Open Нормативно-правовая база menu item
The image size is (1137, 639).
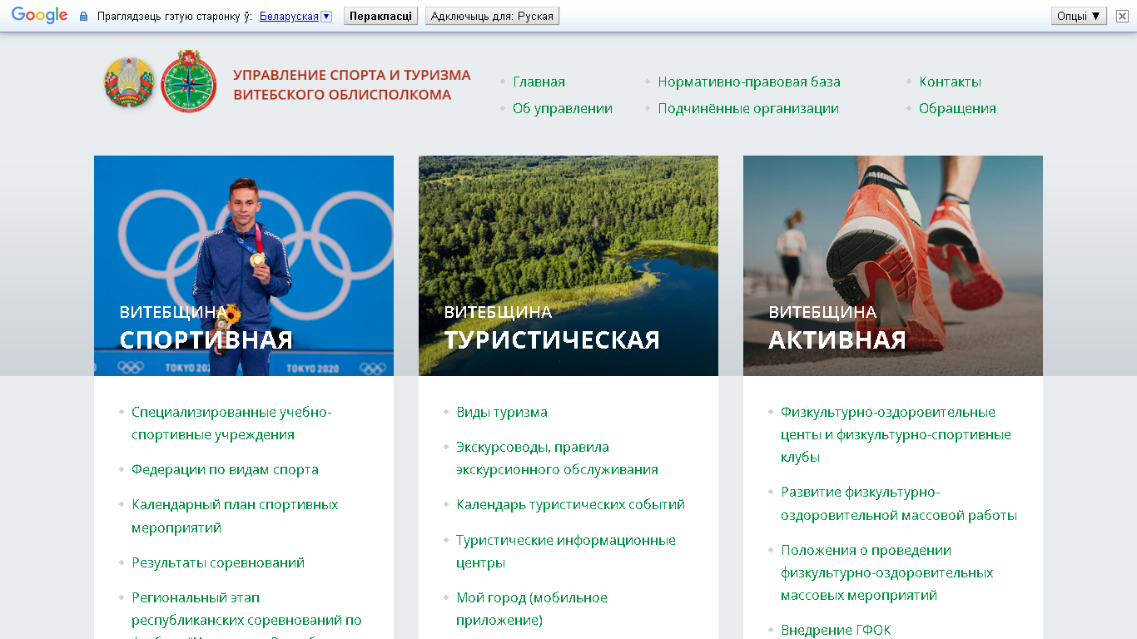749,82
